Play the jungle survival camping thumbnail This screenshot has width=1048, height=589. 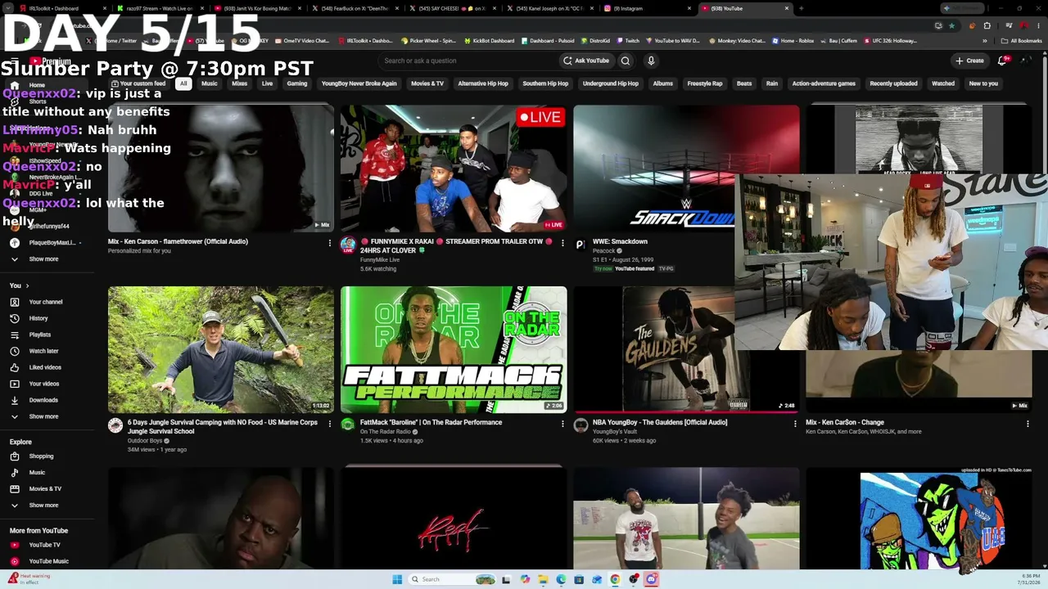click(221, 349)
